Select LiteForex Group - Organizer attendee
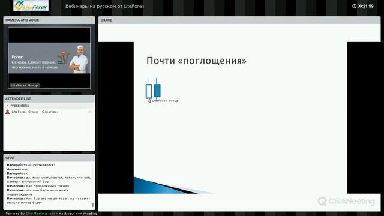The image size is (384, 216). [x=49, y=112]
